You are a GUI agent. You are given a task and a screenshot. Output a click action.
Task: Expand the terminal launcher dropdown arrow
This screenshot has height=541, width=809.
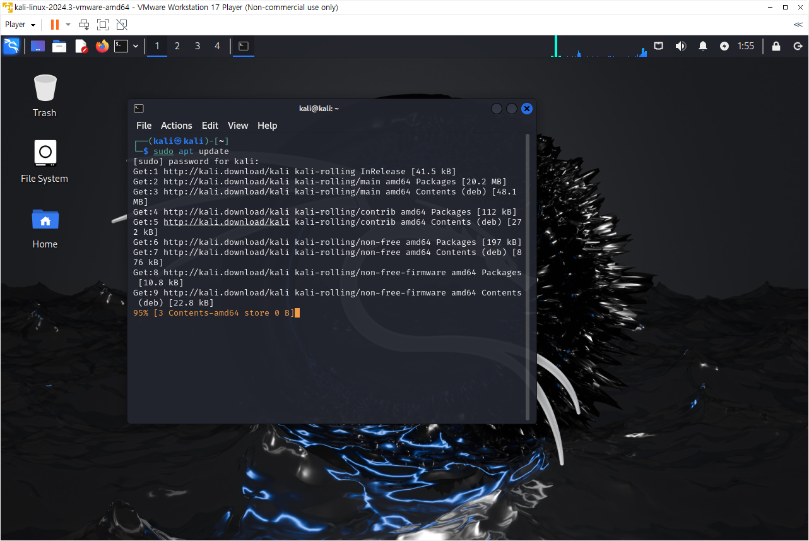point(135,46)
